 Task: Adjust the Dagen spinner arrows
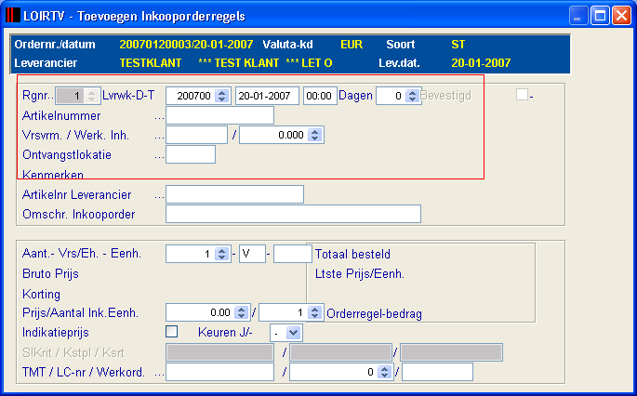point(412,96)
